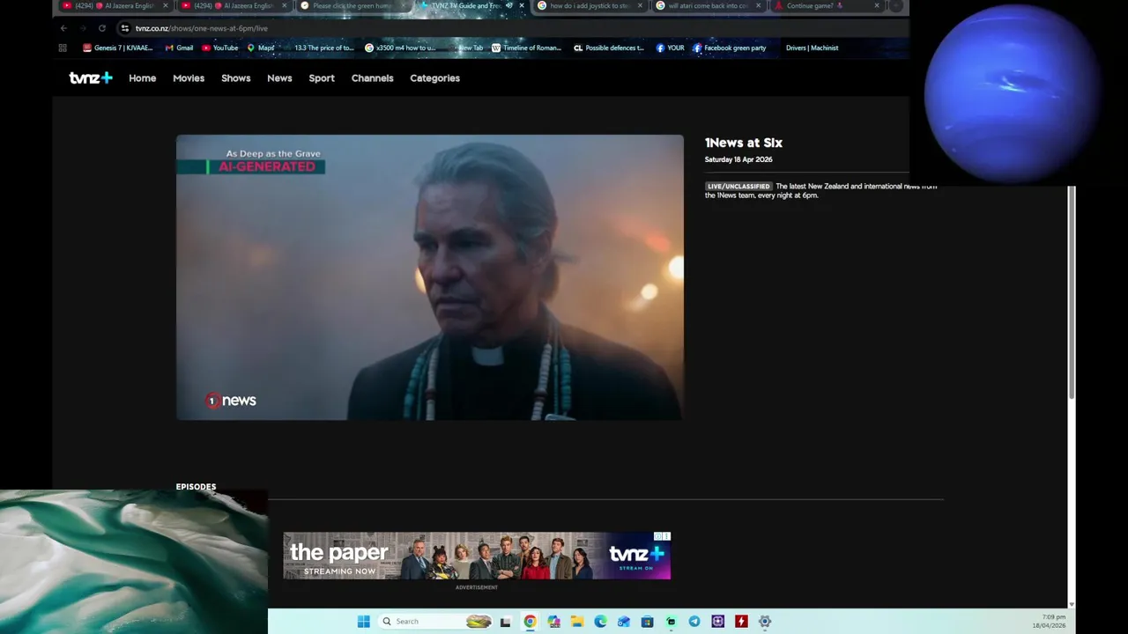Click the 1News live video player
Screen dimensions: 1128x634
coord(429,277)
